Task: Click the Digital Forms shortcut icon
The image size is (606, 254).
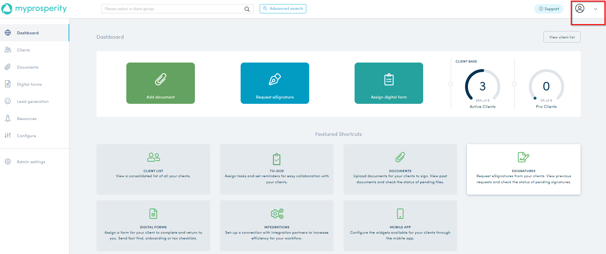Action: coord(153,214)
